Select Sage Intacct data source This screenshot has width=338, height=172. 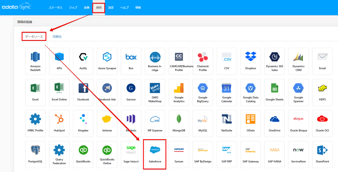coord(131,155)
